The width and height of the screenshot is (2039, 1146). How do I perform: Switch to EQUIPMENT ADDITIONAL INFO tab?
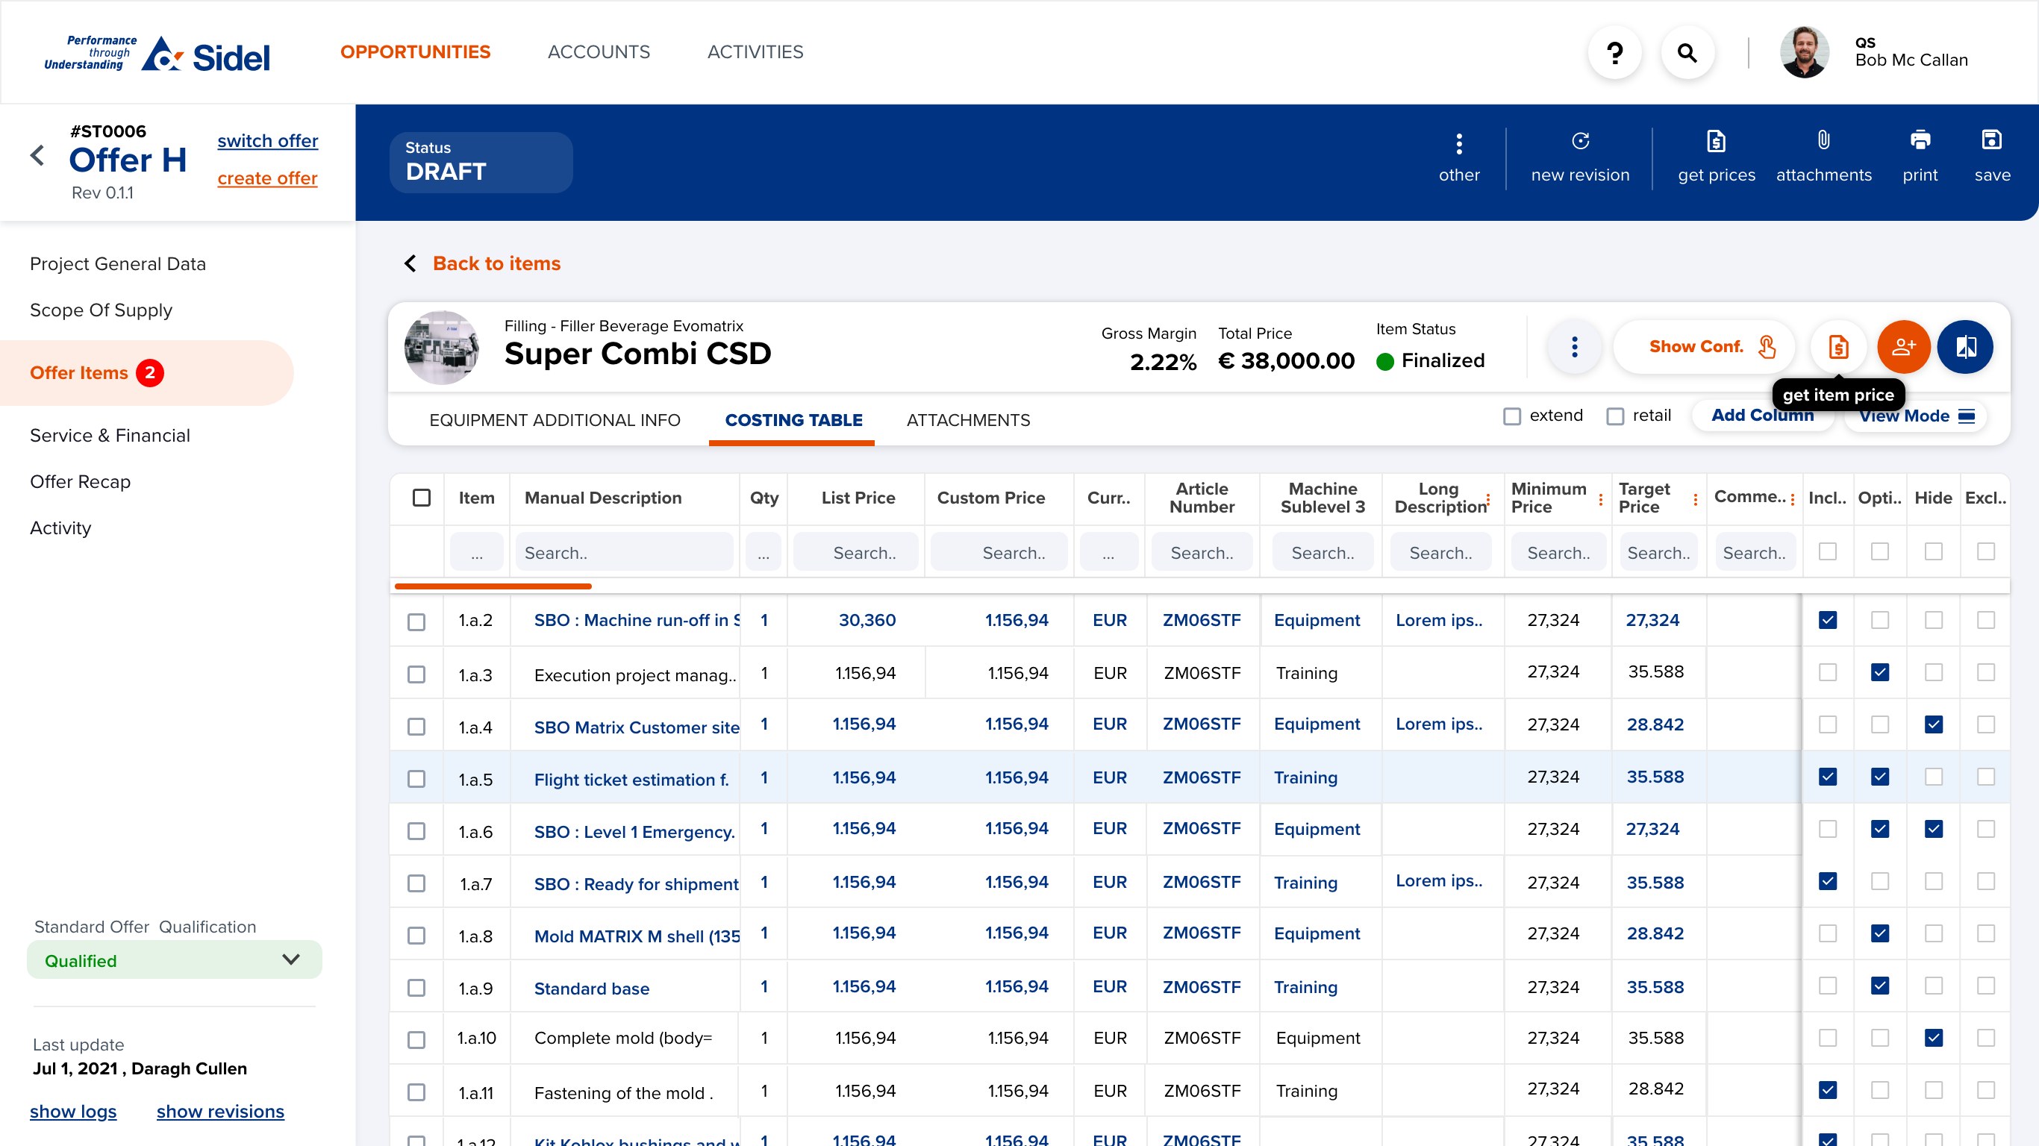click(x=554, y=420)
